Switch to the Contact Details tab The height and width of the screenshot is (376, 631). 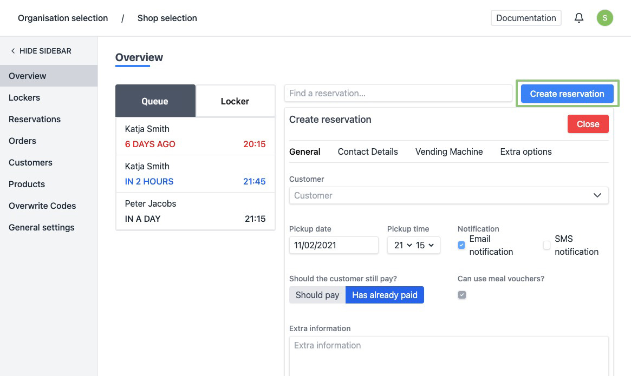[368, 151]
